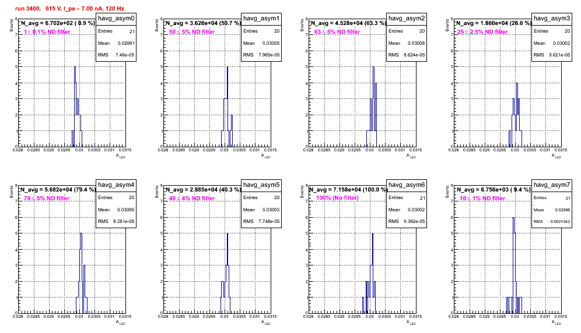Pick the magenta 1± 0.1% ND filter label
Viewport: 581px width, 333px height.
[x=47, y=32]
